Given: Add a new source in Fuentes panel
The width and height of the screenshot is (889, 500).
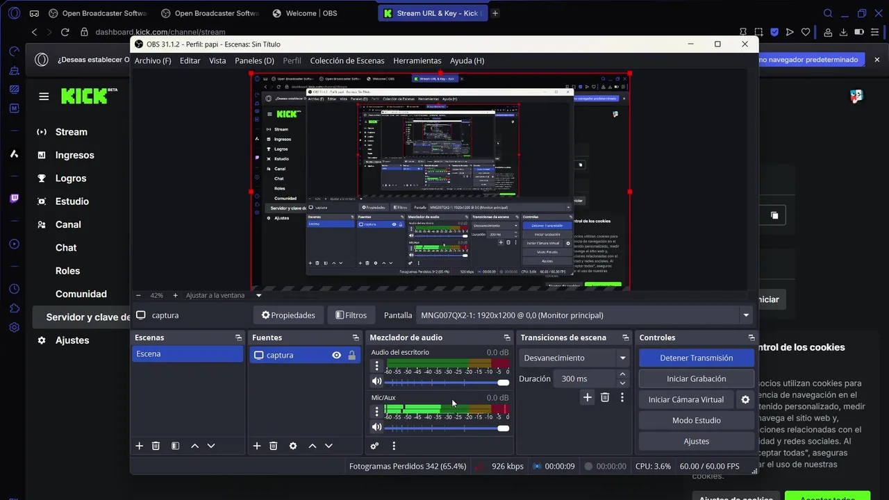Looking at the screenshot, I should click(x=256, y=446).
